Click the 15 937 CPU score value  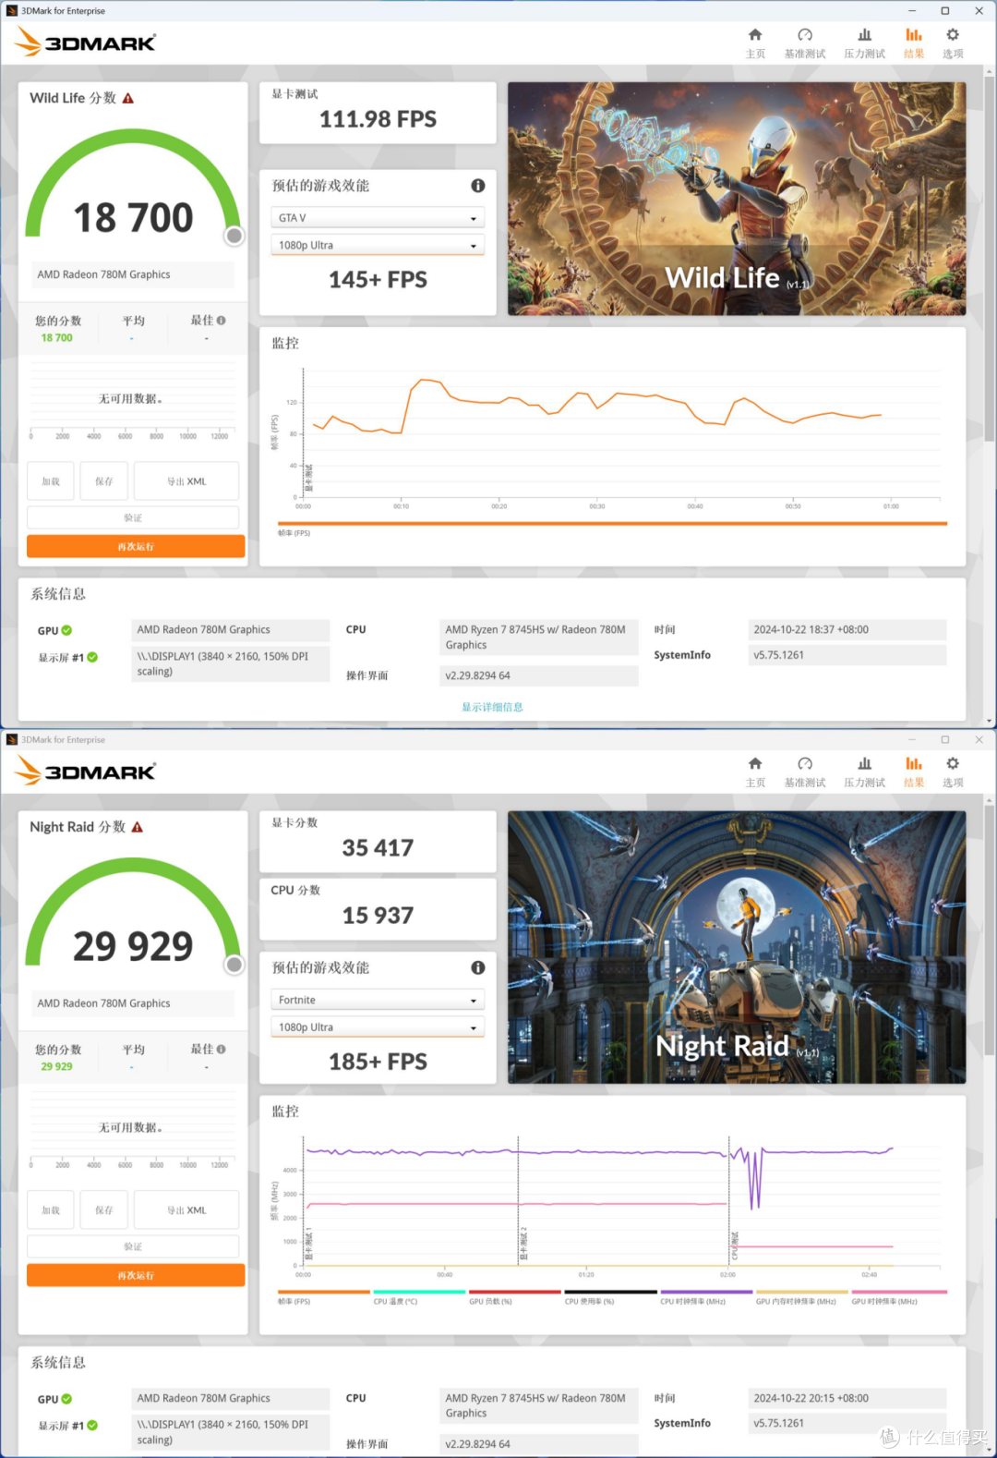pos(378,915)
